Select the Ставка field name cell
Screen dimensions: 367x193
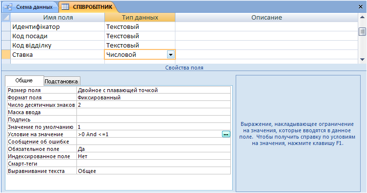pos(58,55)
